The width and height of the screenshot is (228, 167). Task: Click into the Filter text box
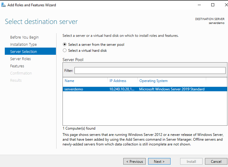coord(150,70)
